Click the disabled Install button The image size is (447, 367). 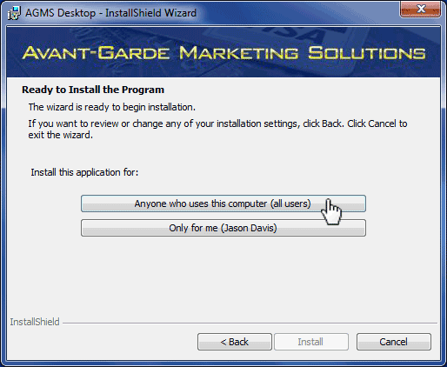coord(311,342)
